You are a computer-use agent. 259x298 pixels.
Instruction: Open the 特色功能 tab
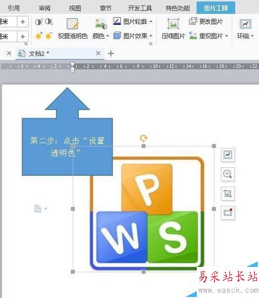pyautogui.click(x=178, y=8)
